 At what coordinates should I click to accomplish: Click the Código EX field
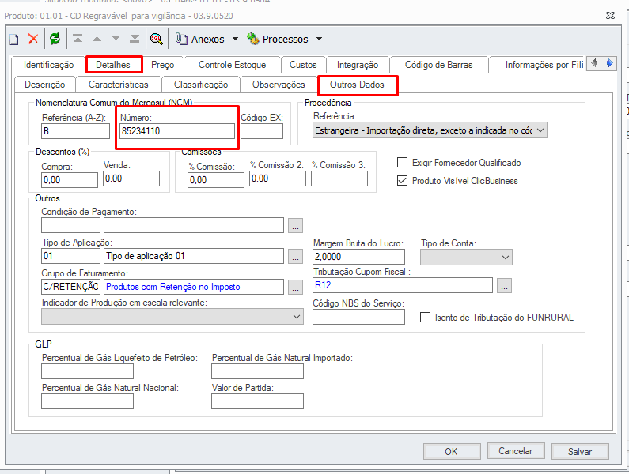point(262,131)
